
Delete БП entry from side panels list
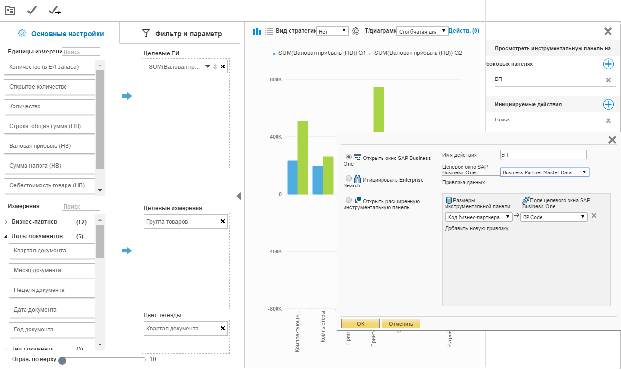[608, 80]
